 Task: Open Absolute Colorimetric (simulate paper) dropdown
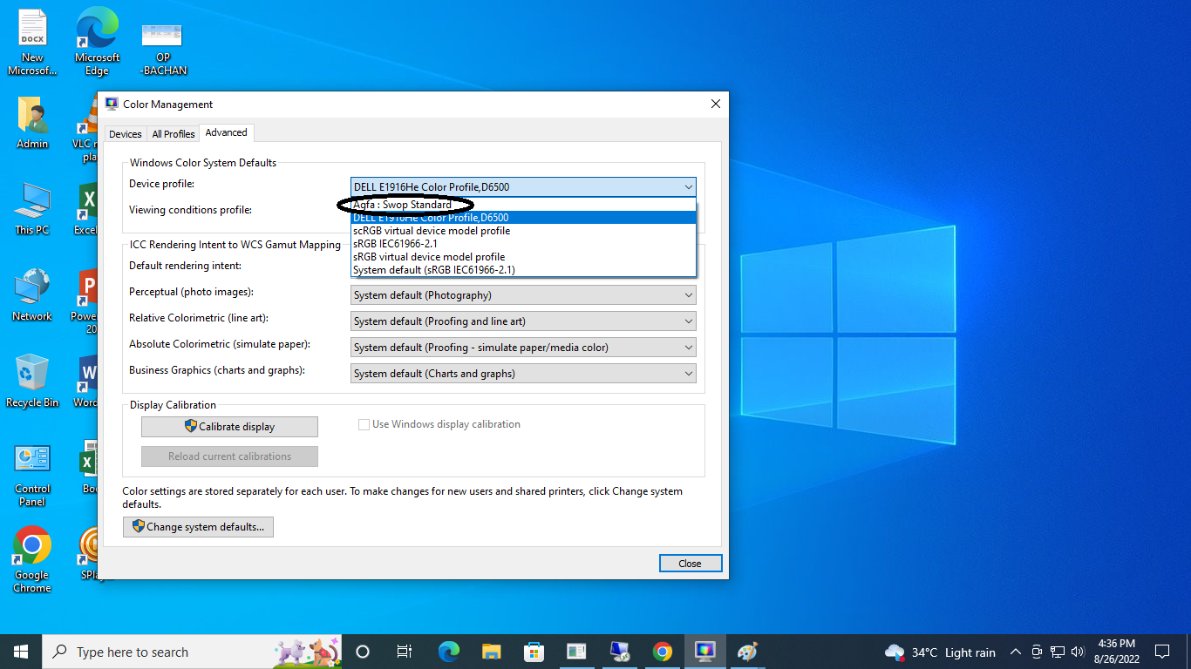click(523, 348)
